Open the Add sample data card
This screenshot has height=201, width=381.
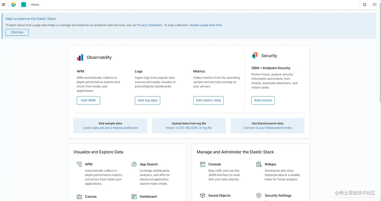(110, 126)
